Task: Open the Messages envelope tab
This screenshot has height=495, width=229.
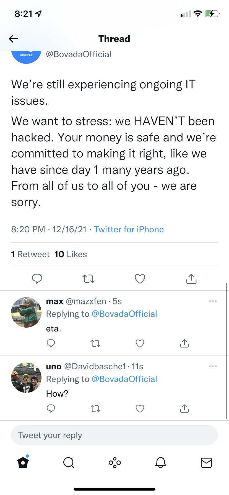Action: pyautogui.click(x=206, y=462)
